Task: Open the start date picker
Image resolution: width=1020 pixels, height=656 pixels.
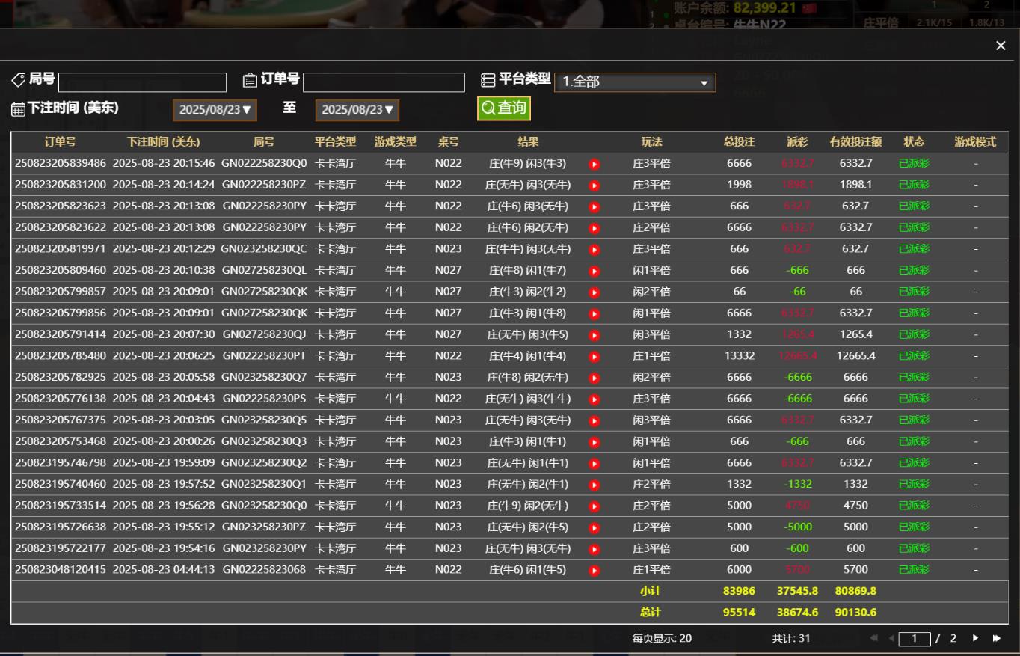Action: point(215,110)
